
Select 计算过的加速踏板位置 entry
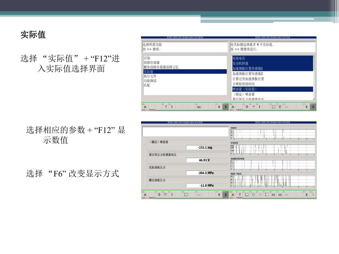248,79
